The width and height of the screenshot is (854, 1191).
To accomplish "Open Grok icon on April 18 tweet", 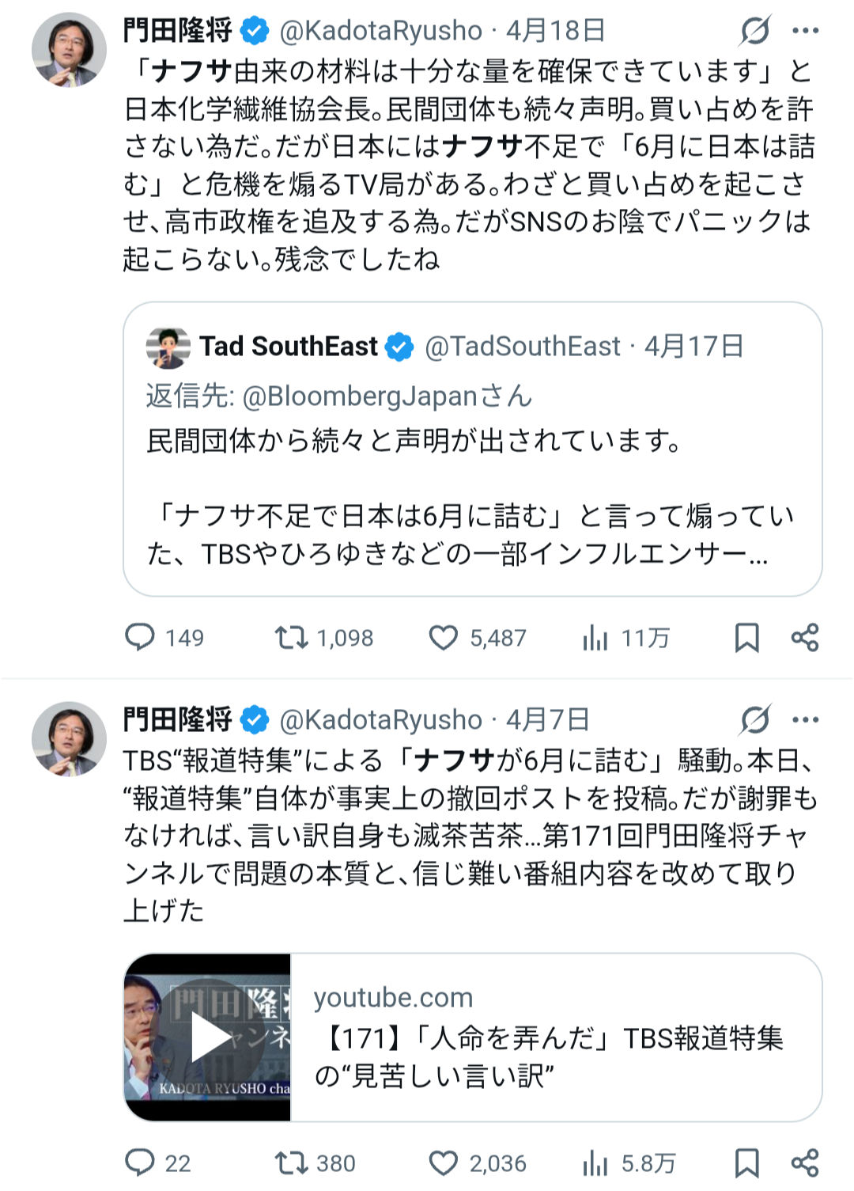I will 755,31.
